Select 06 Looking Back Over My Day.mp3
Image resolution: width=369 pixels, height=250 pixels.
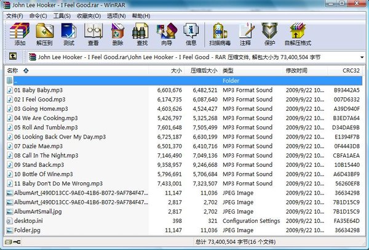184,137
